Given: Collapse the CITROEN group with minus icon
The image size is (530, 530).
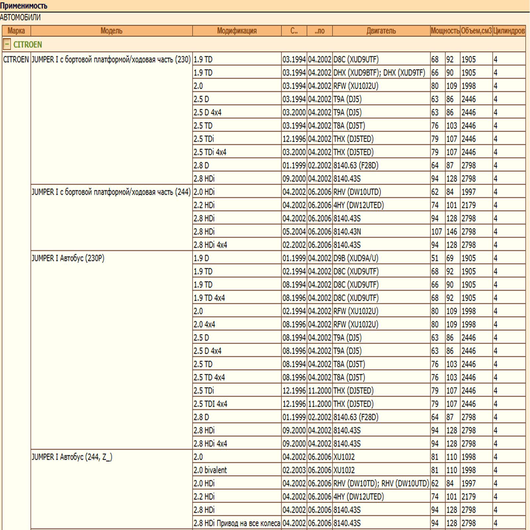Looking at the screenshot, I should (7, 44).
